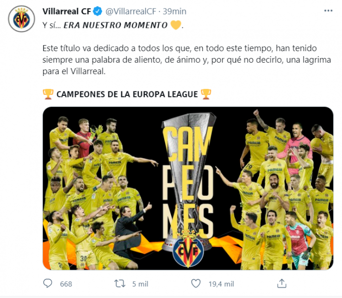Click the Villarreal CF profile avatar
Viewport: 342px width, 298px height.
click(x=21, y=19)
